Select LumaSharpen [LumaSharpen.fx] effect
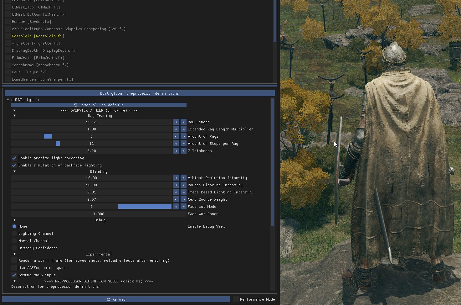 [x=42, y=79]
